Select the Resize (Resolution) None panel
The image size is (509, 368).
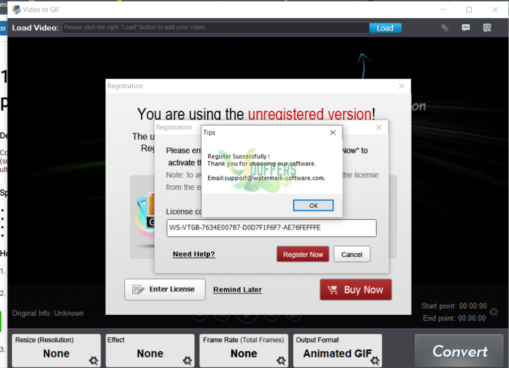point(56,351)
